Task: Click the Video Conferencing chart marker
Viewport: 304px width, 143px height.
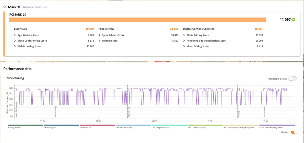Action: pyautogui.click(x=16, y=110)
